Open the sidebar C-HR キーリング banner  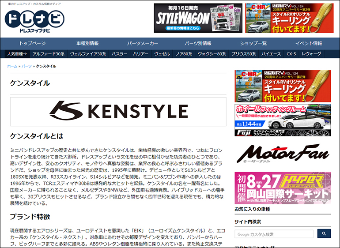click(x=283, y=86)
